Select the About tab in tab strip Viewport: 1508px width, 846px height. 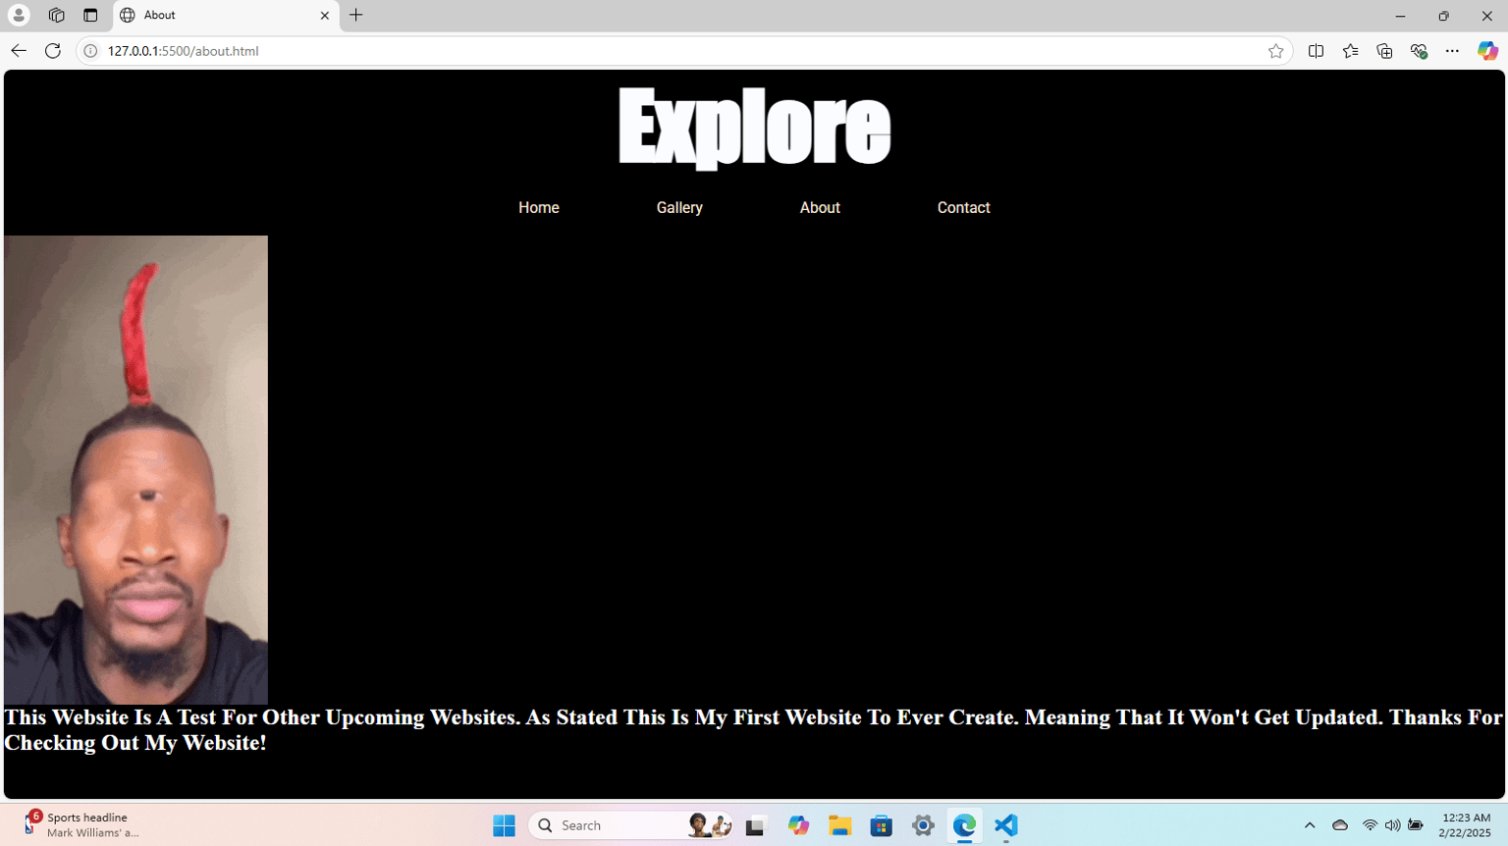pyautogui.click(x=226, y=16)
